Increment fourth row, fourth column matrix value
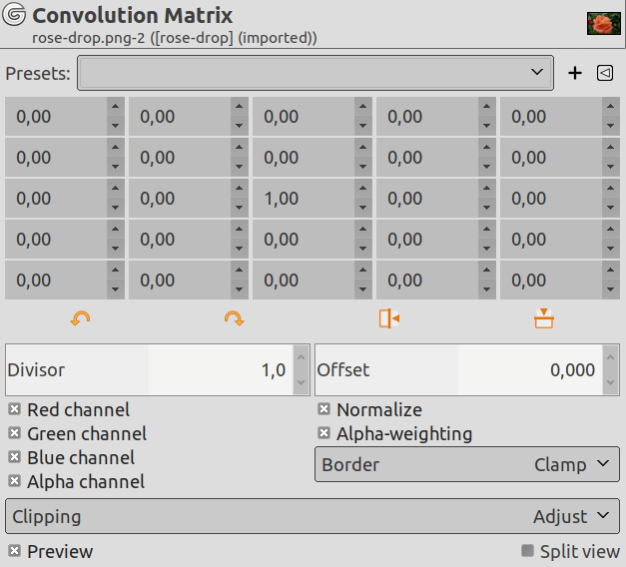626x567 pixels. pyautogui.click(x=486, y=230)
